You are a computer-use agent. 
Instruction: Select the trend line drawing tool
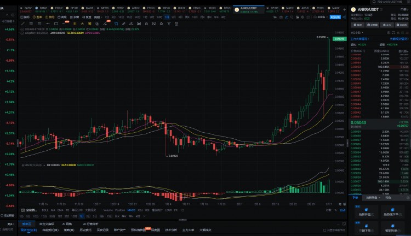point(22,24)
